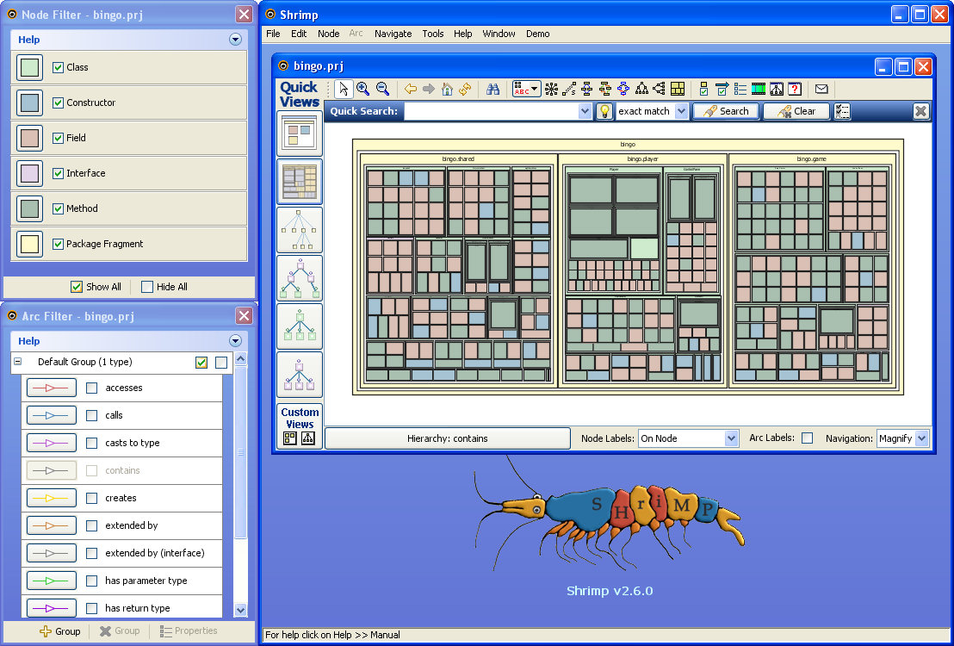
Task: Select the arrow pointer tool
Action: pyautogui.click(x=344, y=89)
